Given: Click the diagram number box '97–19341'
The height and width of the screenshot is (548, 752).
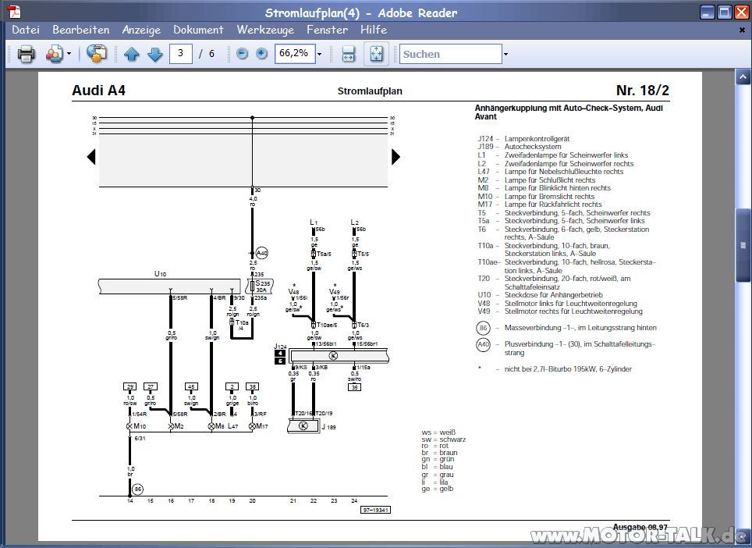Looking at the screenshot, I should point(375,510).
